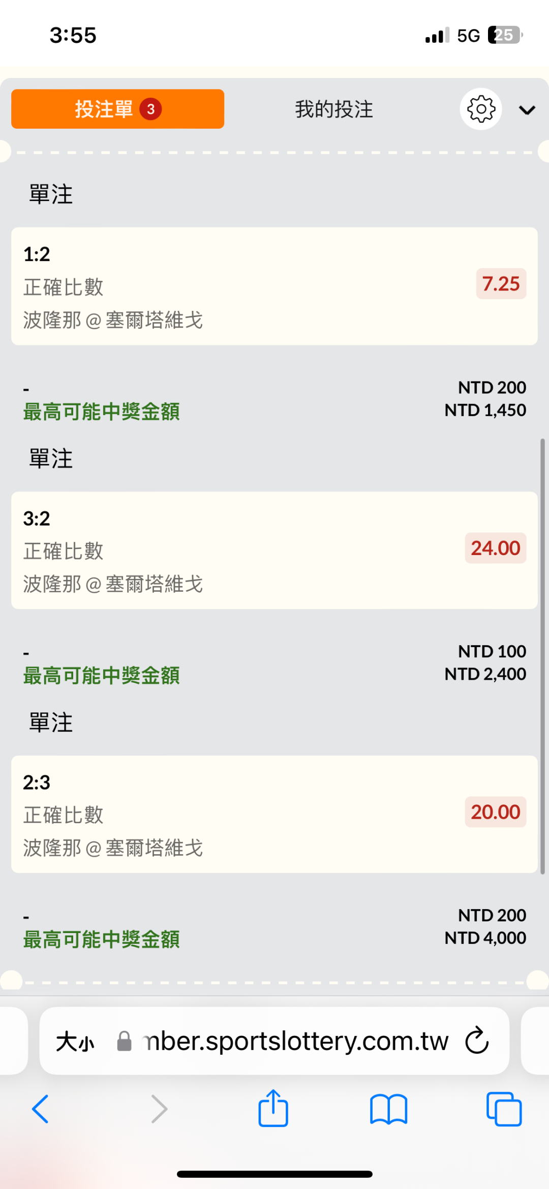Switch to 投注單 tab
This screenshot has height=1189, width=549.
pos(117,109)
